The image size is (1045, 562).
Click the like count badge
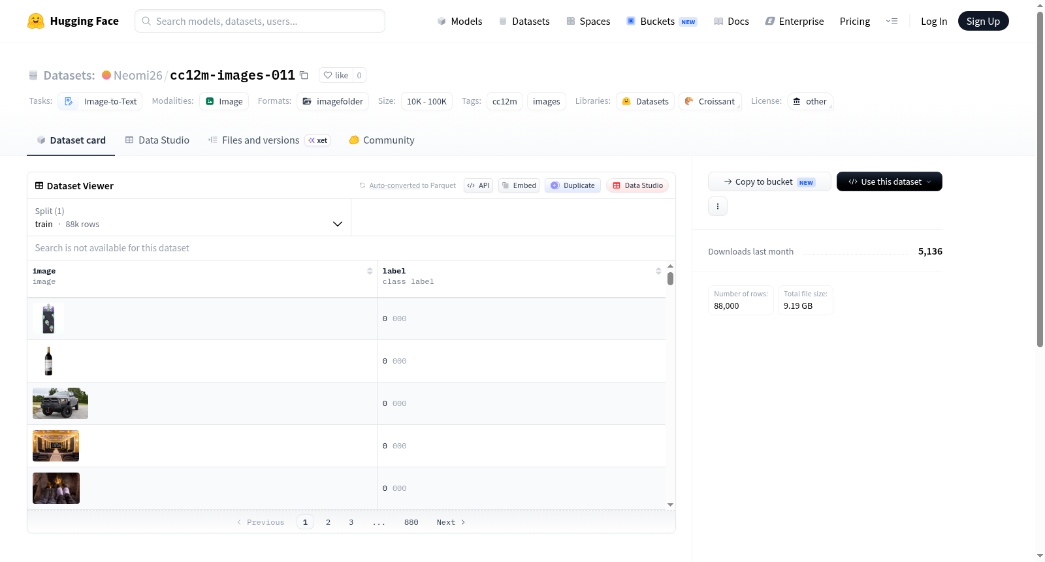[359, 75]
